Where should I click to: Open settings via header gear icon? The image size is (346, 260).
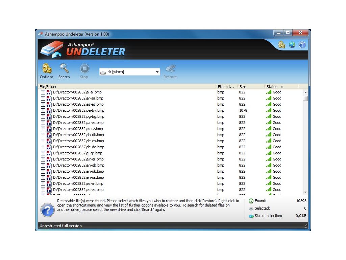[281, 45]
